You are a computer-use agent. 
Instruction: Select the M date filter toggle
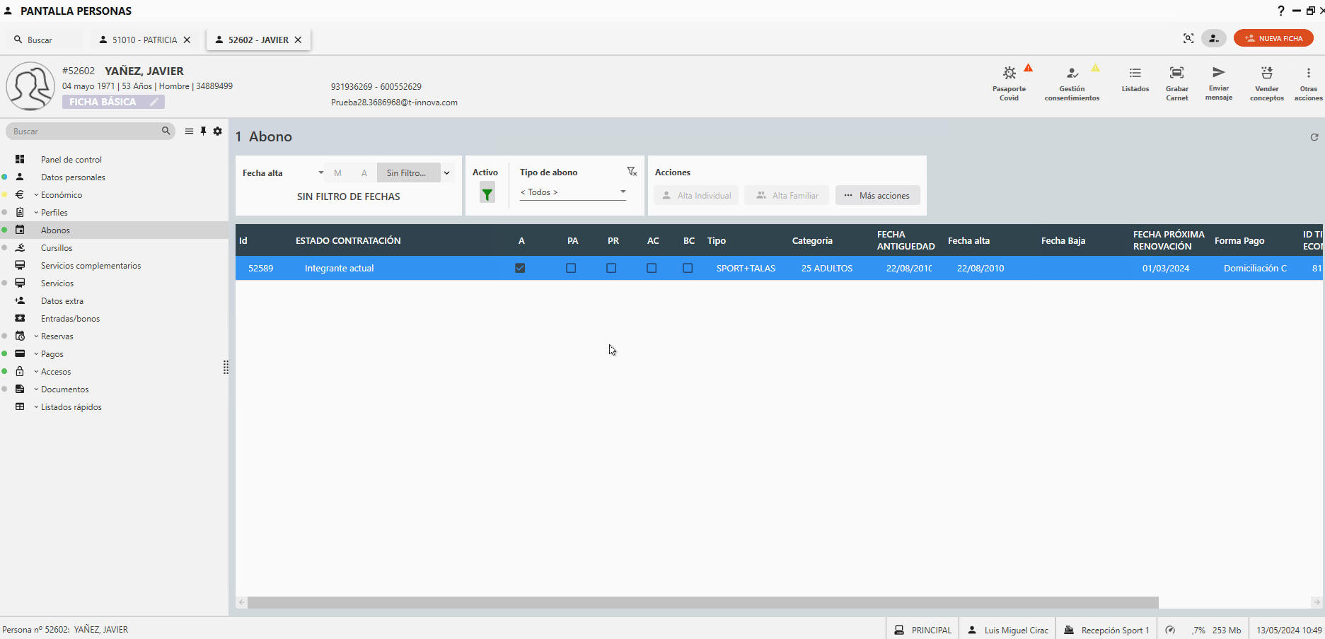(x=337, y=172)
